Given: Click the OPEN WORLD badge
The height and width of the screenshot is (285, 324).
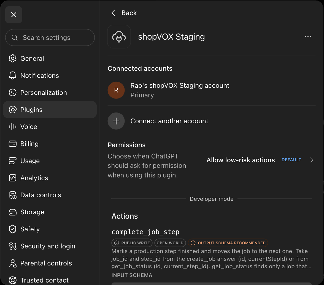Looking at the screenshot, I should click(170, 243).
